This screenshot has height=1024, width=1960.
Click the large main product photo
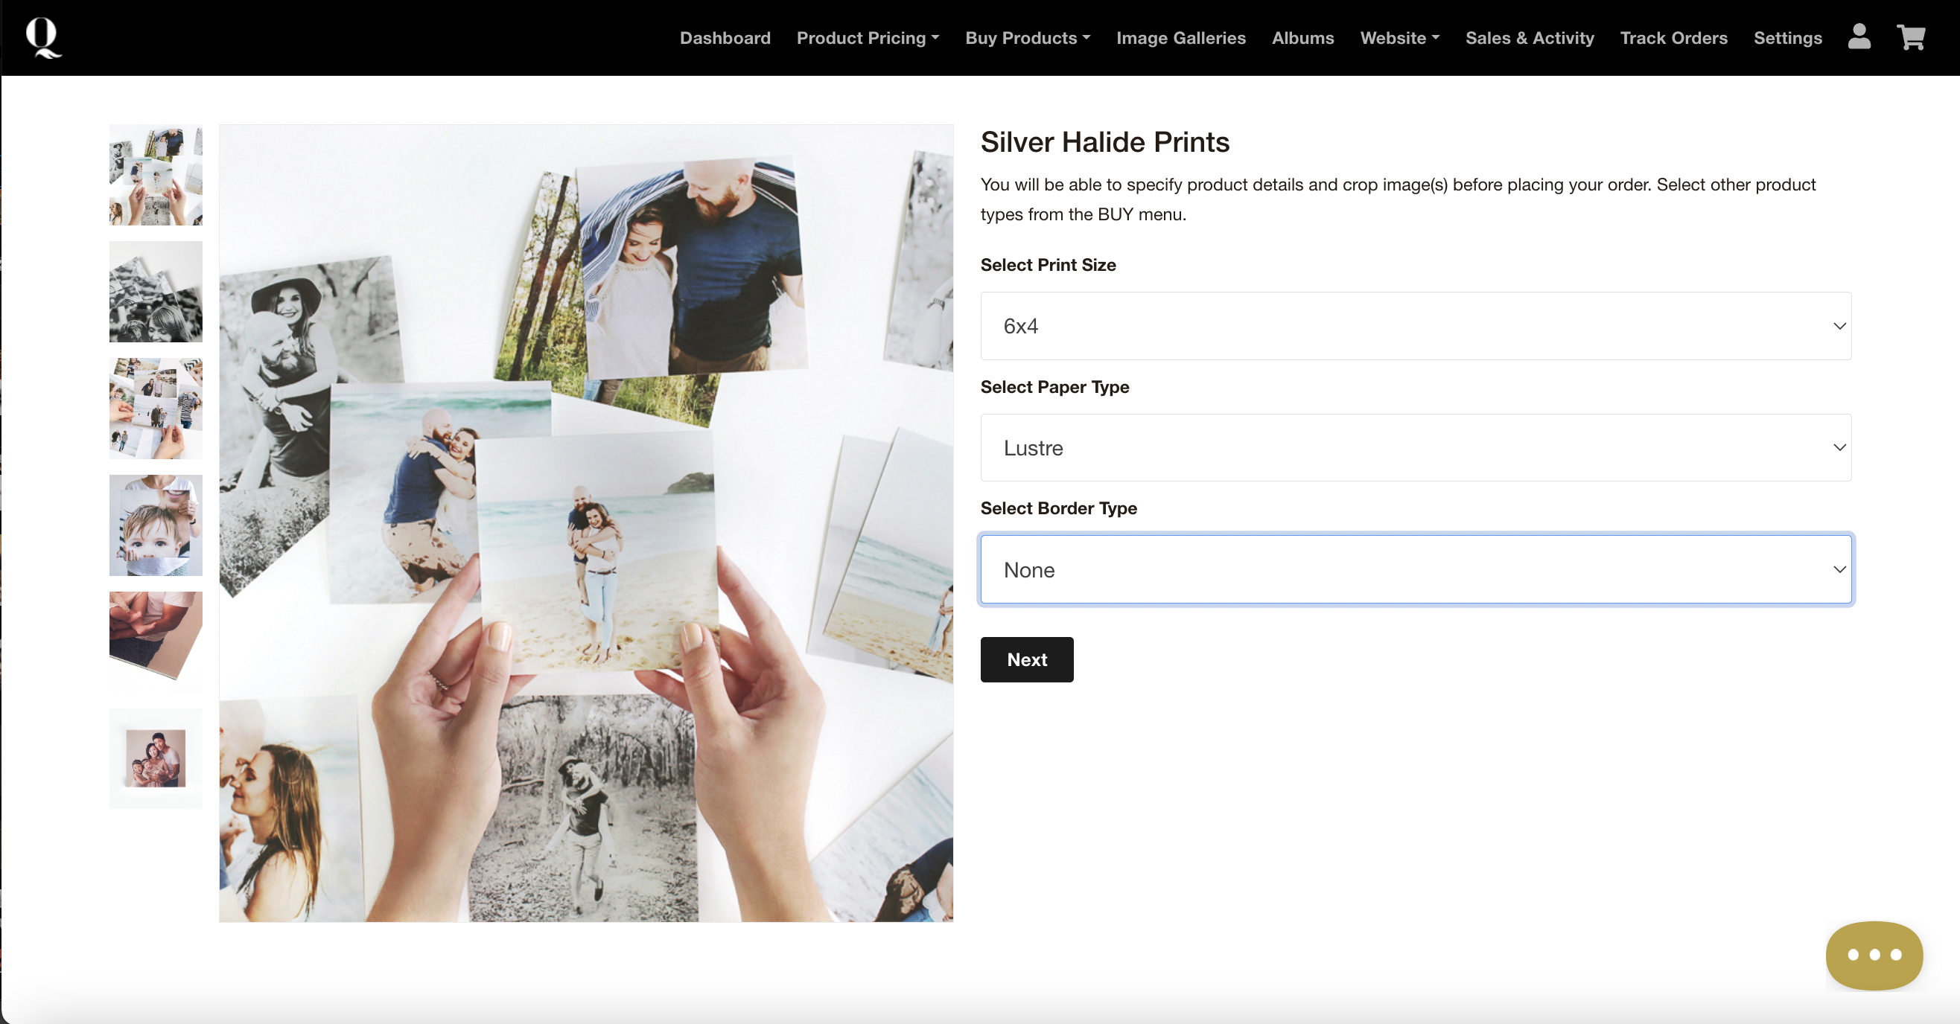coord(586,524)
